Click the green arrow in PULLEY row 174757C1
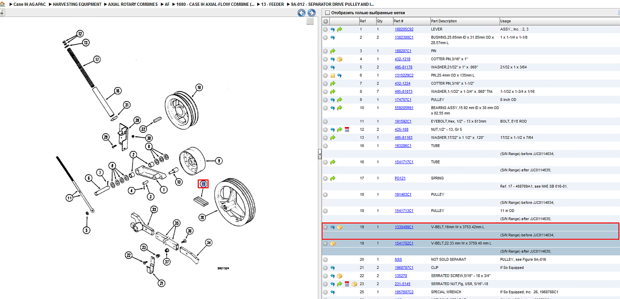The width and height of the screenshot is (620, 299). (339, 100)
